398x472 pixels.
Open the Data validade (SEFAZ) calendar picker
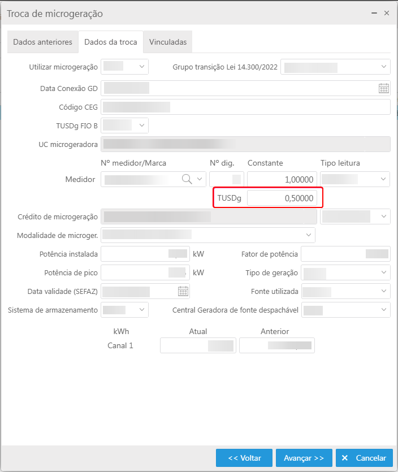pos(183,291)
